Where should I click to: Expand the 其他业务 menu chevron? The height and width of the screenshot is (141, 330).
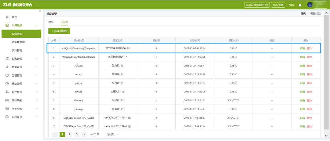coord(37,109)
